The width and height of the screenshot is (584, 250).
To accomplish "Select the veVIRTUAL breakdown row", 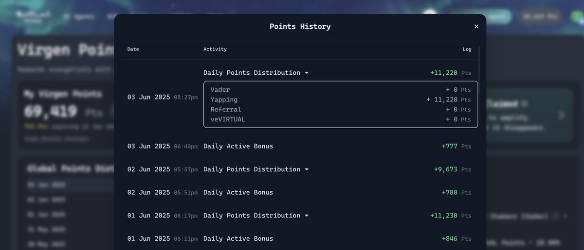I will (x=341, y=119).
